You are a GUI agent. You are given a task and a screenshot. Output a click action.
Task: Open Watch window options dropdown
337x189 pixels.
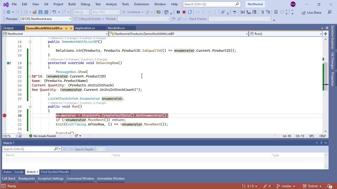[317, 143]
